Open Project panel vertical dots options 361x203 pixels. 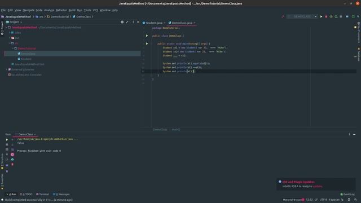pos(133,22)
